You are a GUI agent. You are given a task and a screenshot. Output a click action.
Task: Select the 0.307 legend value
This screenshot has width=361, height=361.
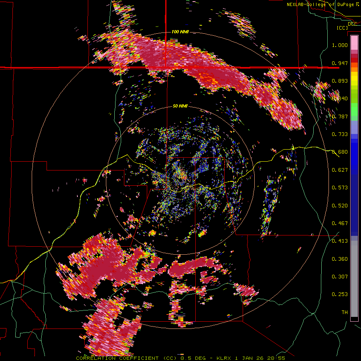[x=340, y=277]
